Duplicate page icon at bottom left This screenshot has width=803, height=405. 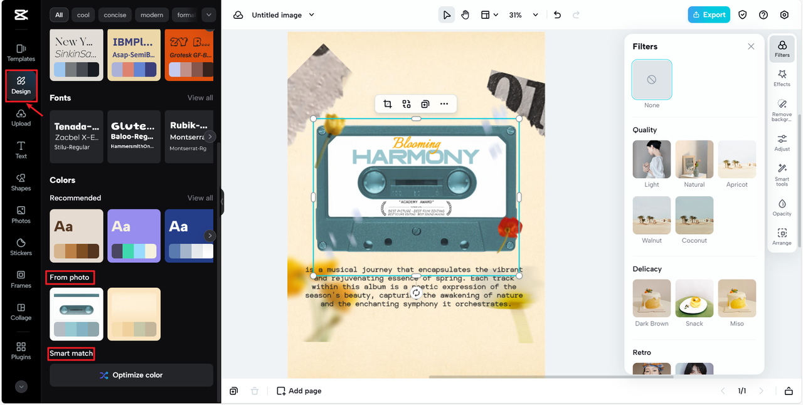(233, 391)
